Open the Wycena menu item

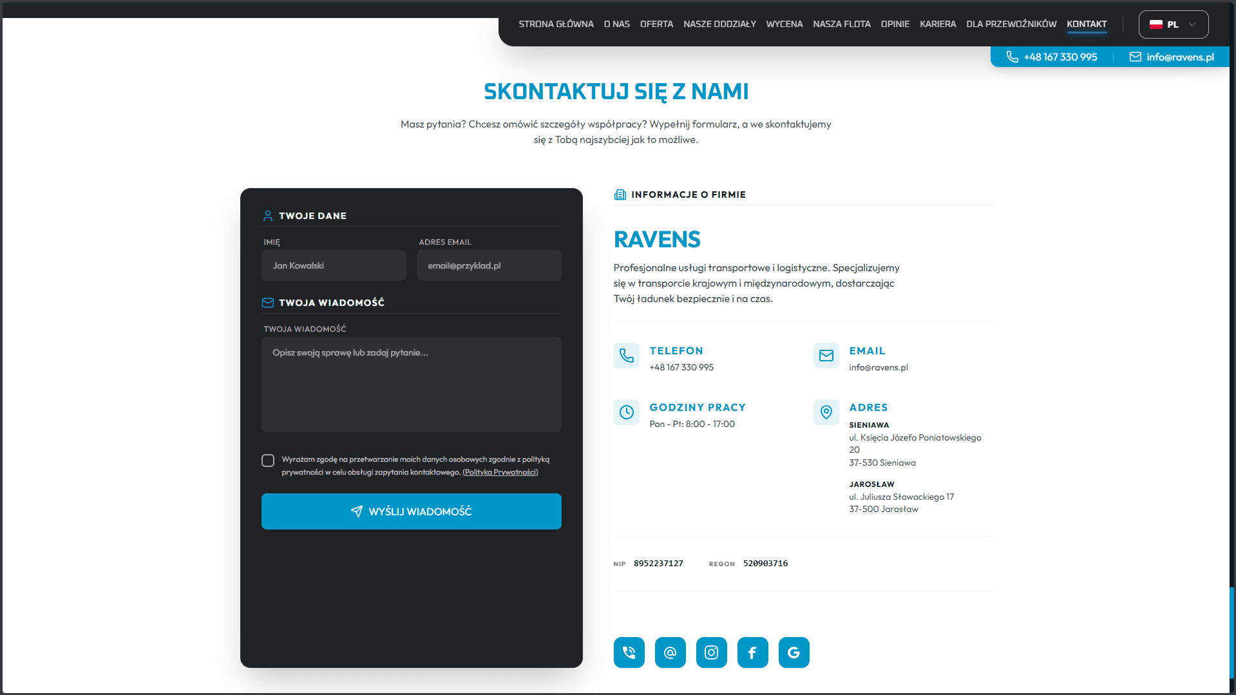coord(784,24)
